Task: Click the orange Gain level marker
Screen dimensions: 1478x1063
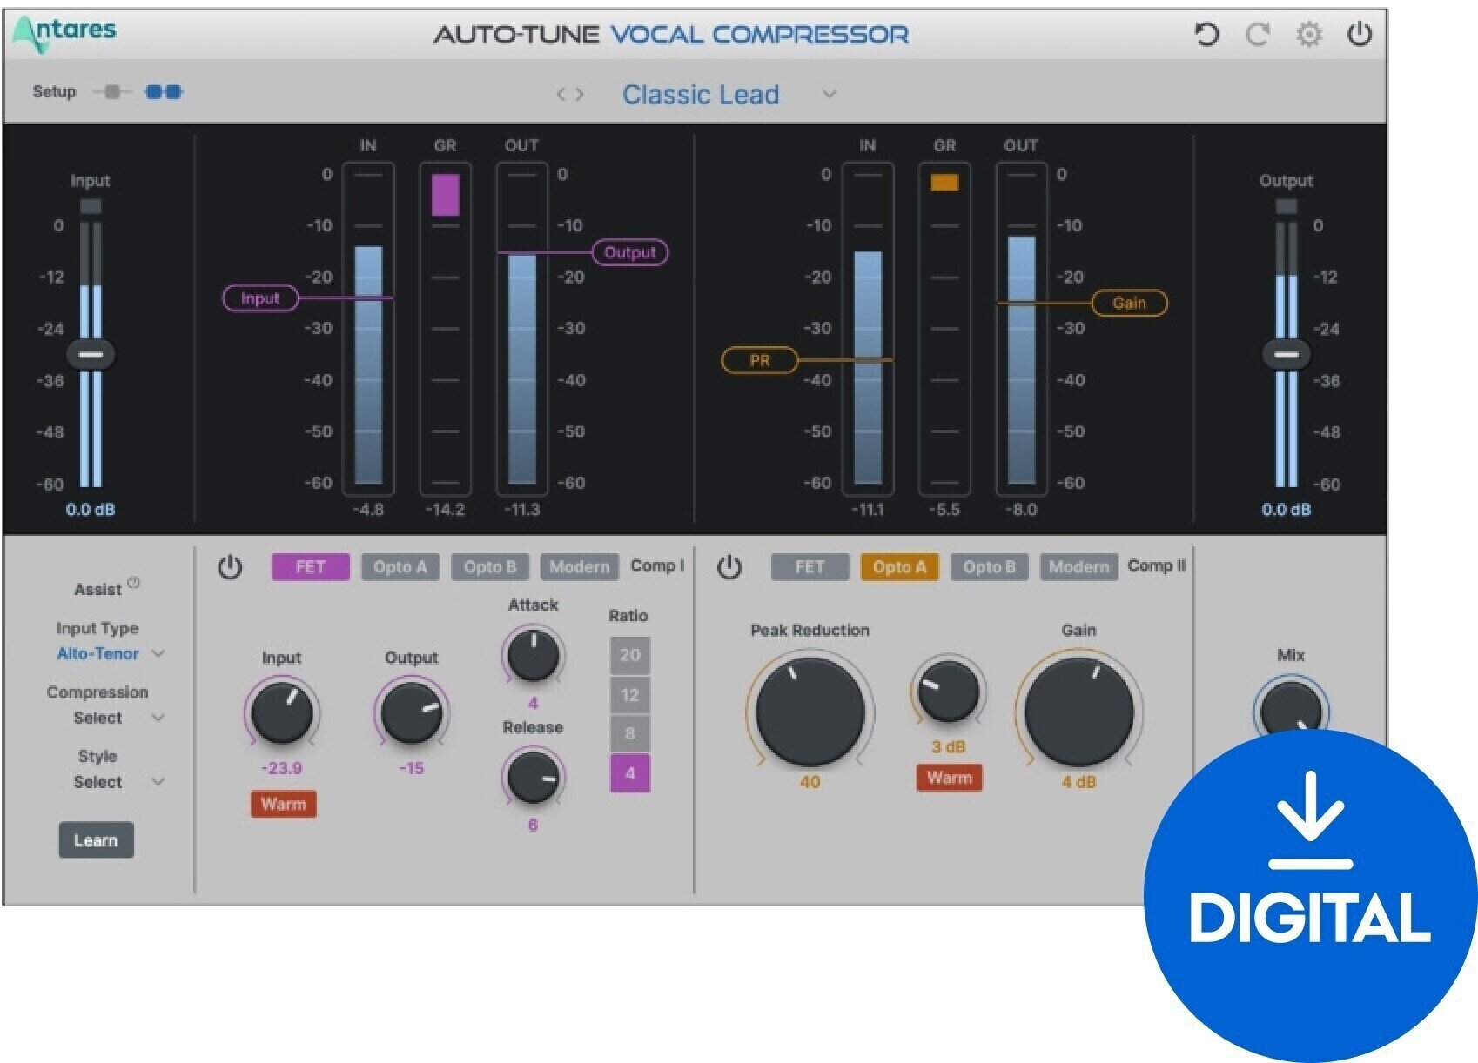Action: click(1129, 303)
